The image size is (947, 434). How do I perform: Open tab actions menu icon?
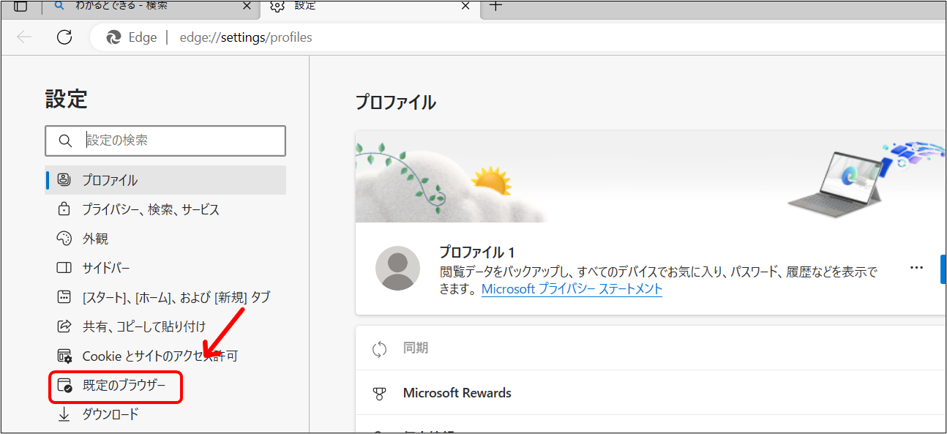pos(20,6)
